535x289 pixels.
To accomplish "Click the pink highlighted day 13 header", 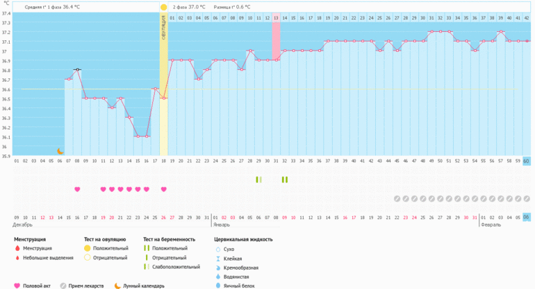I will click(276, 17).
